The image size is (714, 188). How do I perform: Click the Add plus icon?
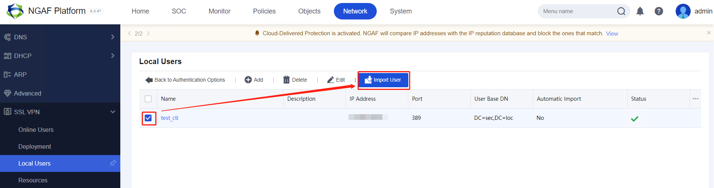tap(248, 80)
